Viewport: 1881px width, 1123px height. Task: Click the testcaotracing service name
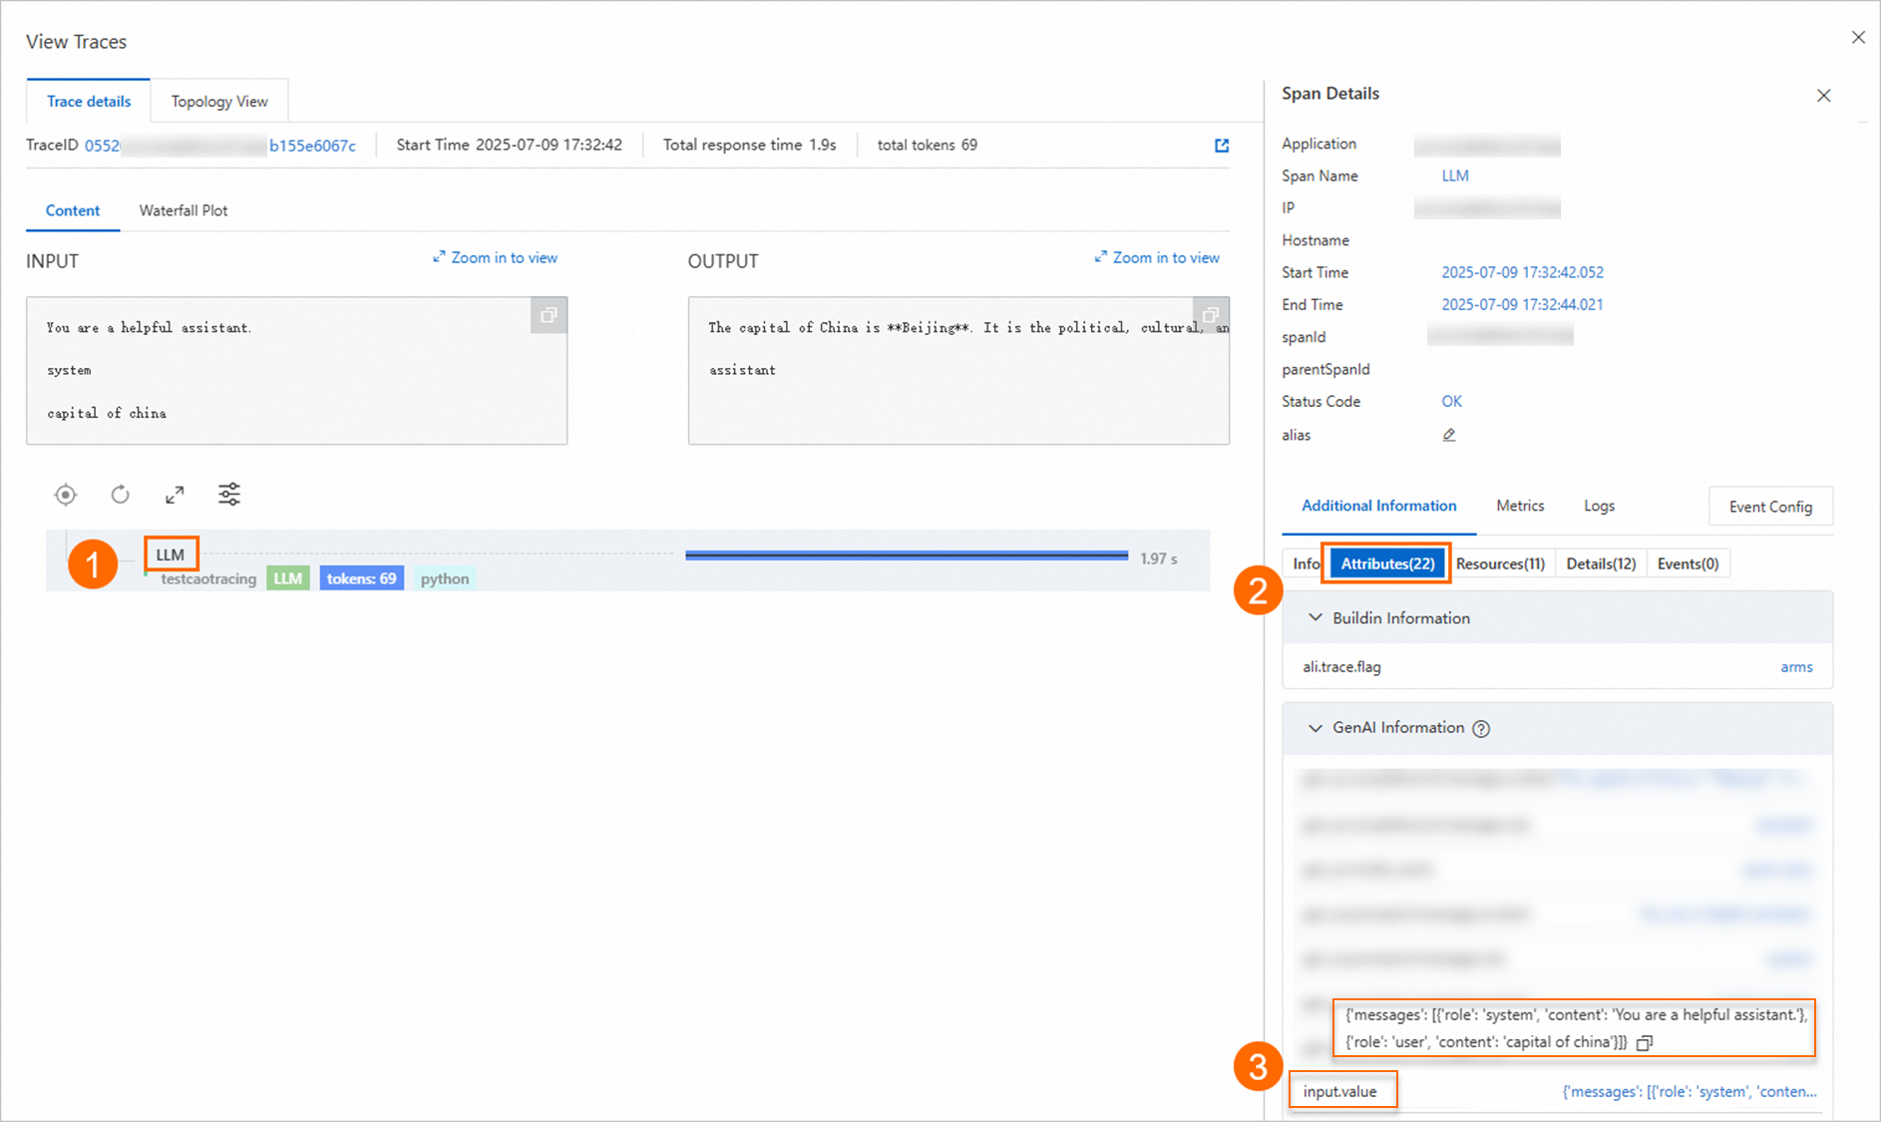pyautogui.click(x=208, y=578)
